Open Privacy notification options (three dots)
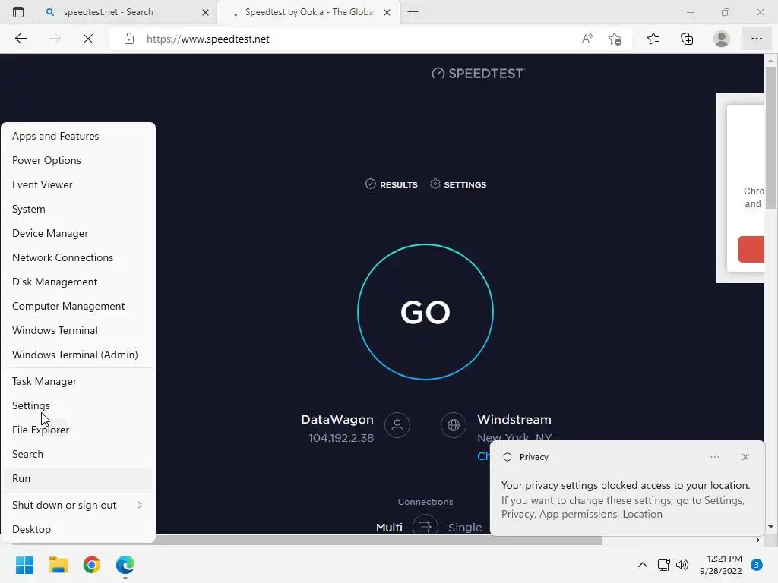Screen dimensions: 778x583 click(714, 457)
